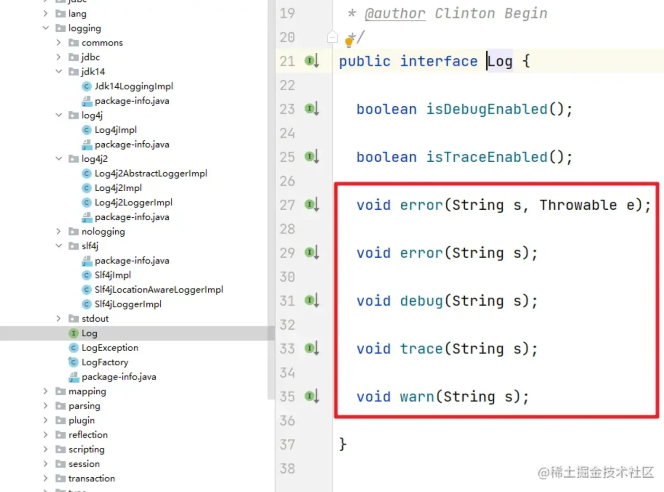664x492 pixels.
Task: Click the gutter icon beside debug method line 31
Action: pos(312,300)
